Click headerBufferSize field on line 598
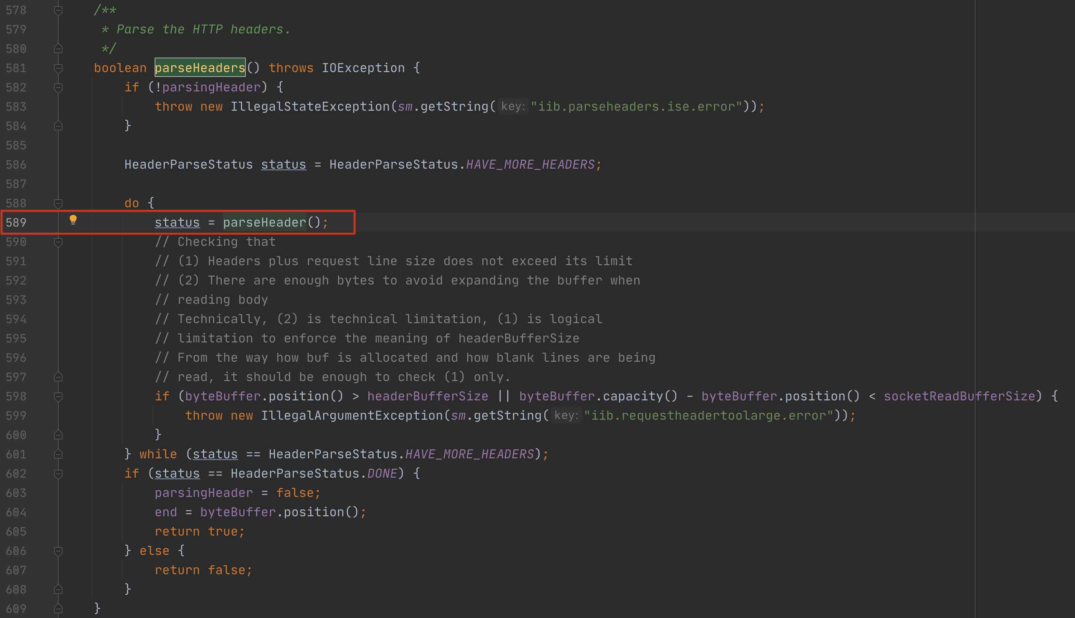 click(x=427, y=397)
